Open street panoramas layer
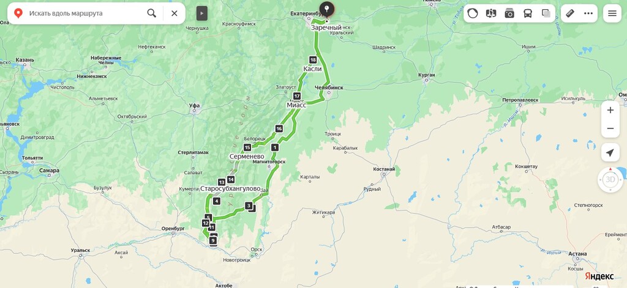627x288 pixels. 490,13
